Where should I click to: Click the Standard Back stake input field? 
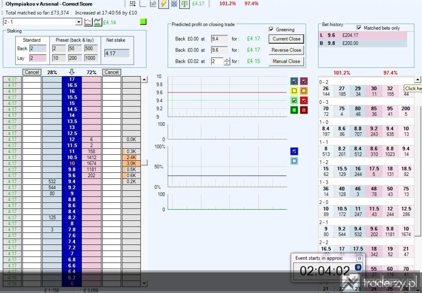[38, 49]
